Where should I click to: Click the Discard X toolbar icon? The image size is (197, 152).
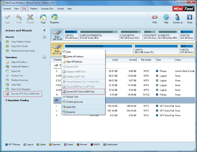coord(30,17)
